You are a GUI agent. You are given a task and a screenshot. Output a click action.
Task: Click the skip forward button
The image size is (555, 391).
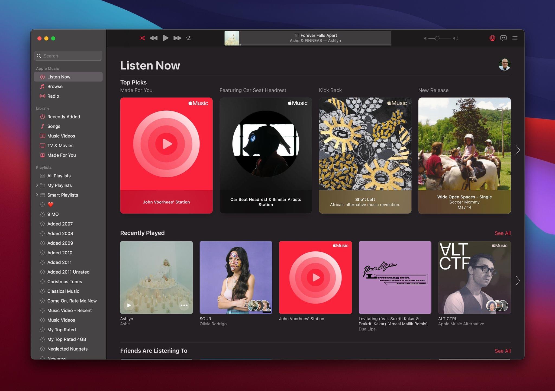click(177, 38)
